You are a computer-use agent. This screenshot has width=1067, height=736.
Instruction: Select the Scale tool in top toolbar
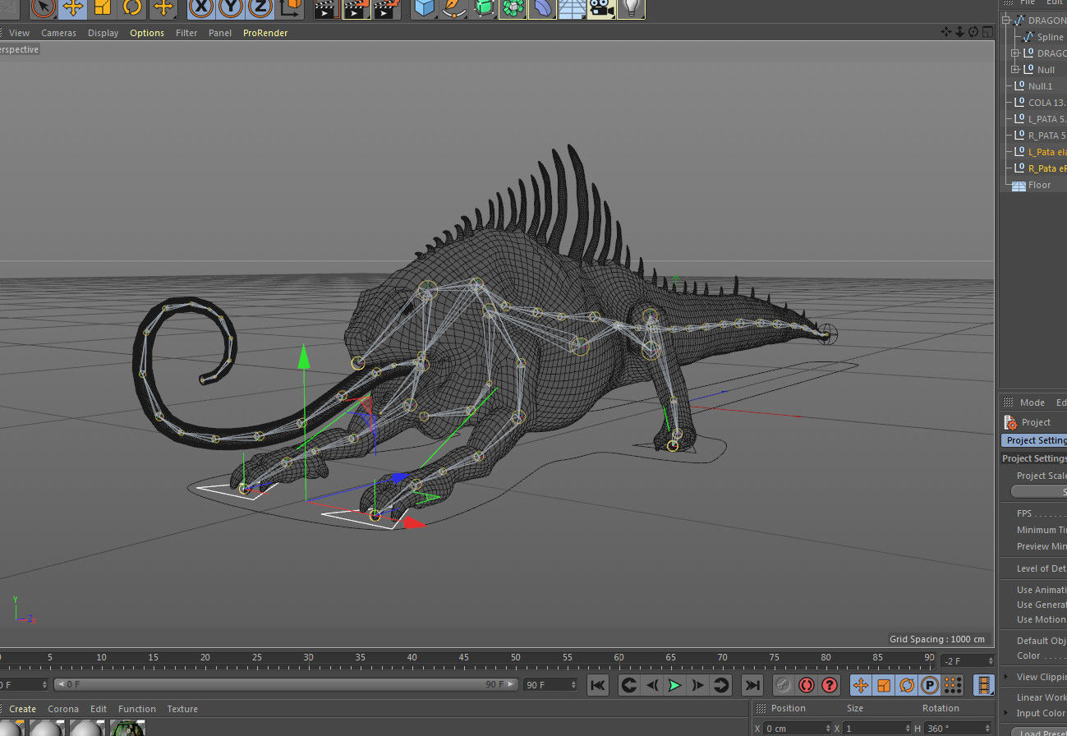coord(102,8)
